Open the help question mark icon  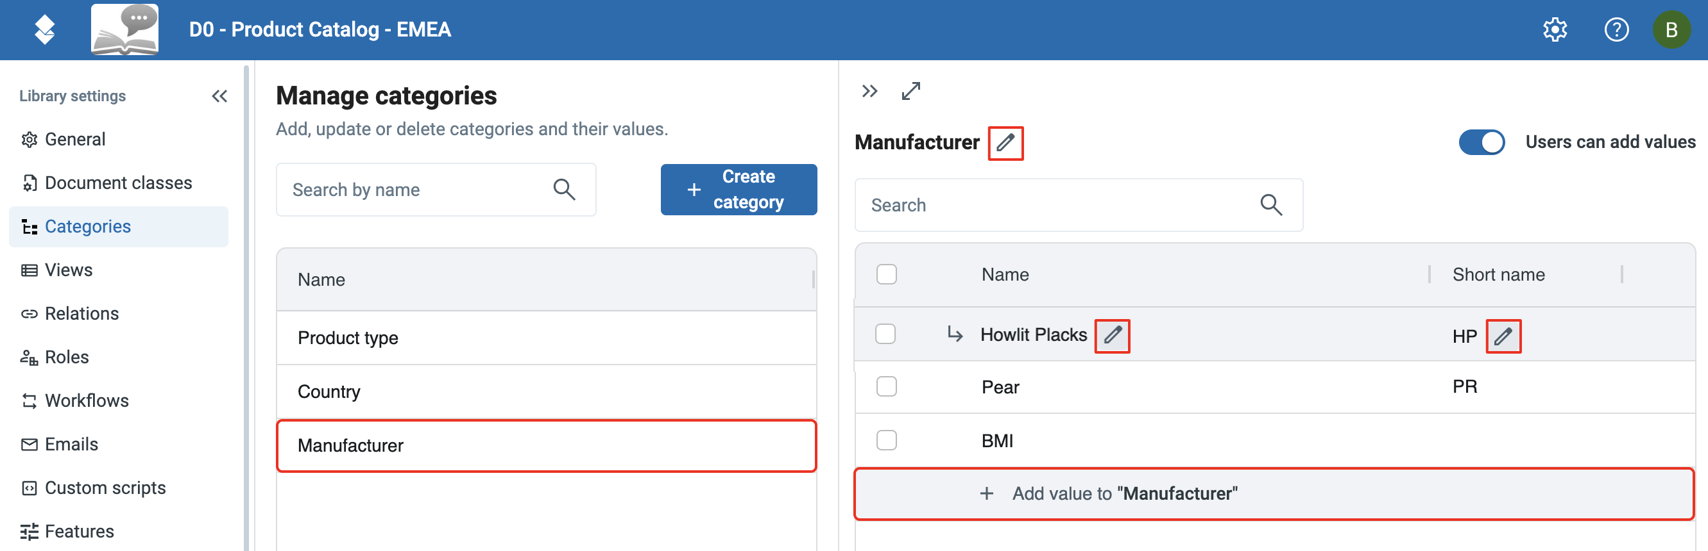click(x=1616, y=30)
